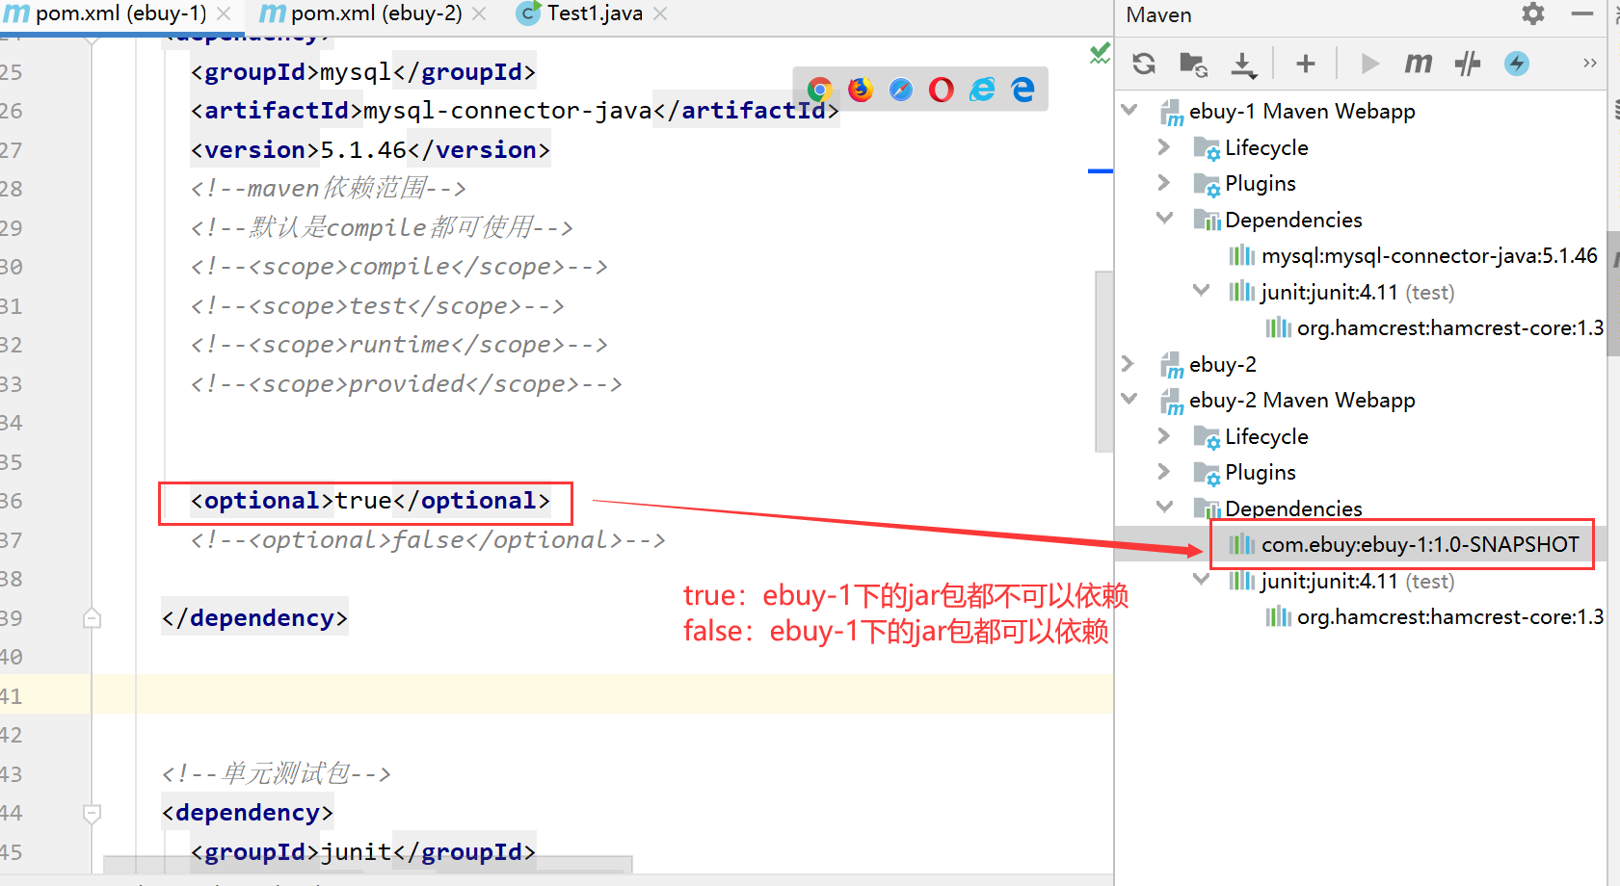
Task: Toggle Offline Mode icon in Maven toolbar
Action: [x=1468, y=64]
